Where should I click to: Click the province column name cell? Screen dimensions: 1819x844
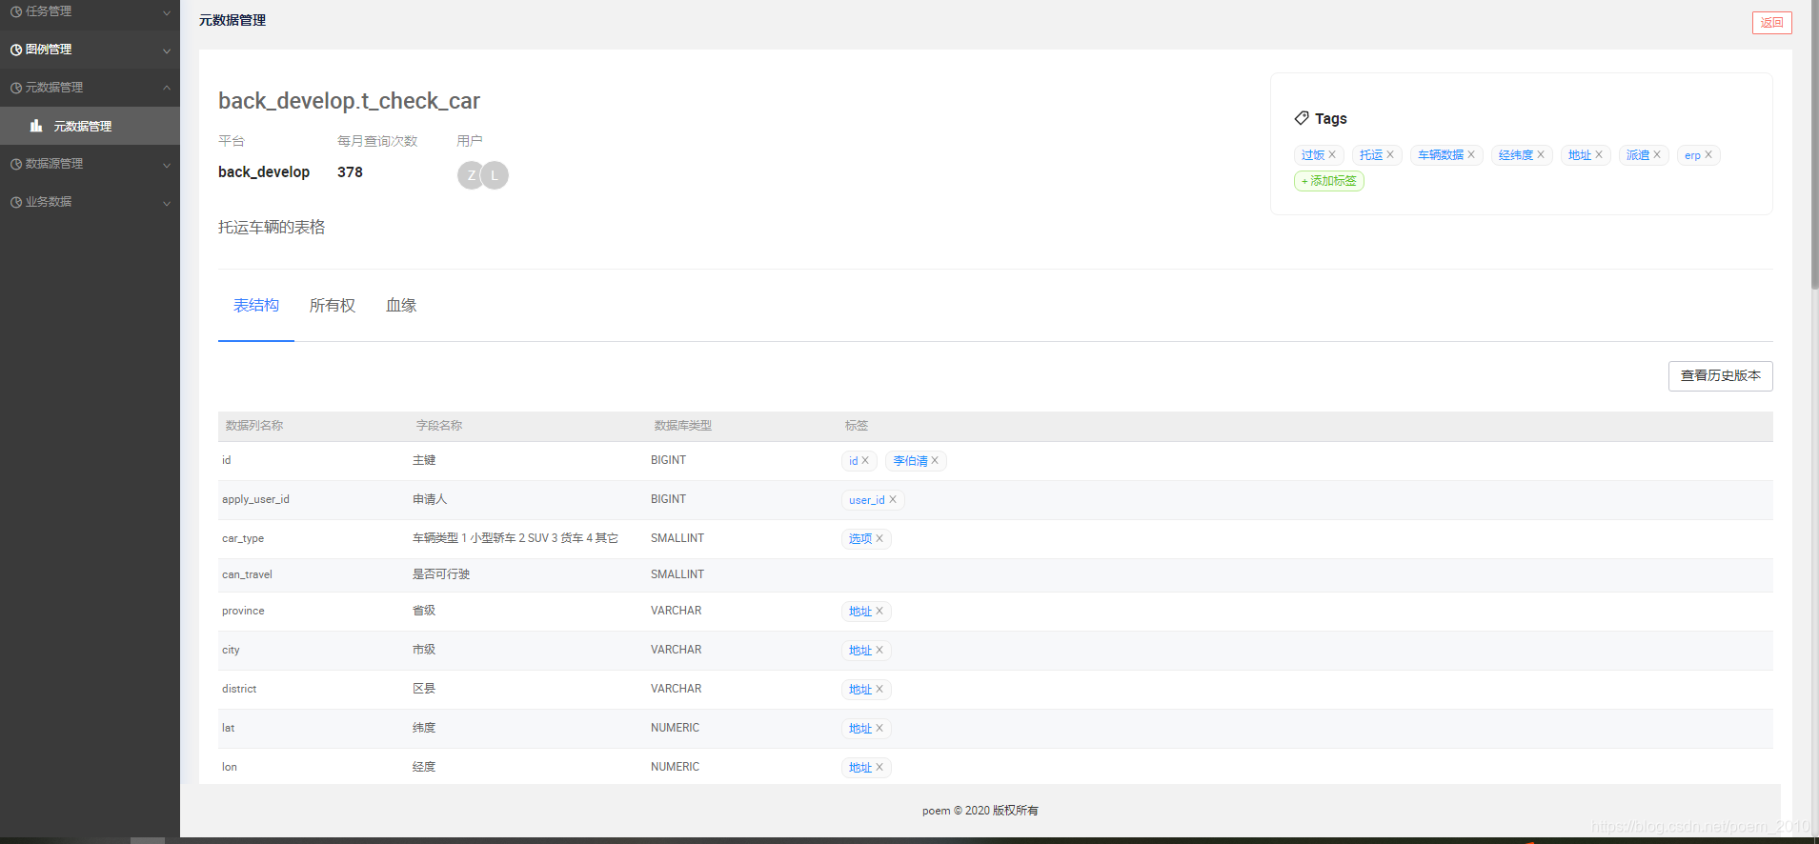click(243, 612)
